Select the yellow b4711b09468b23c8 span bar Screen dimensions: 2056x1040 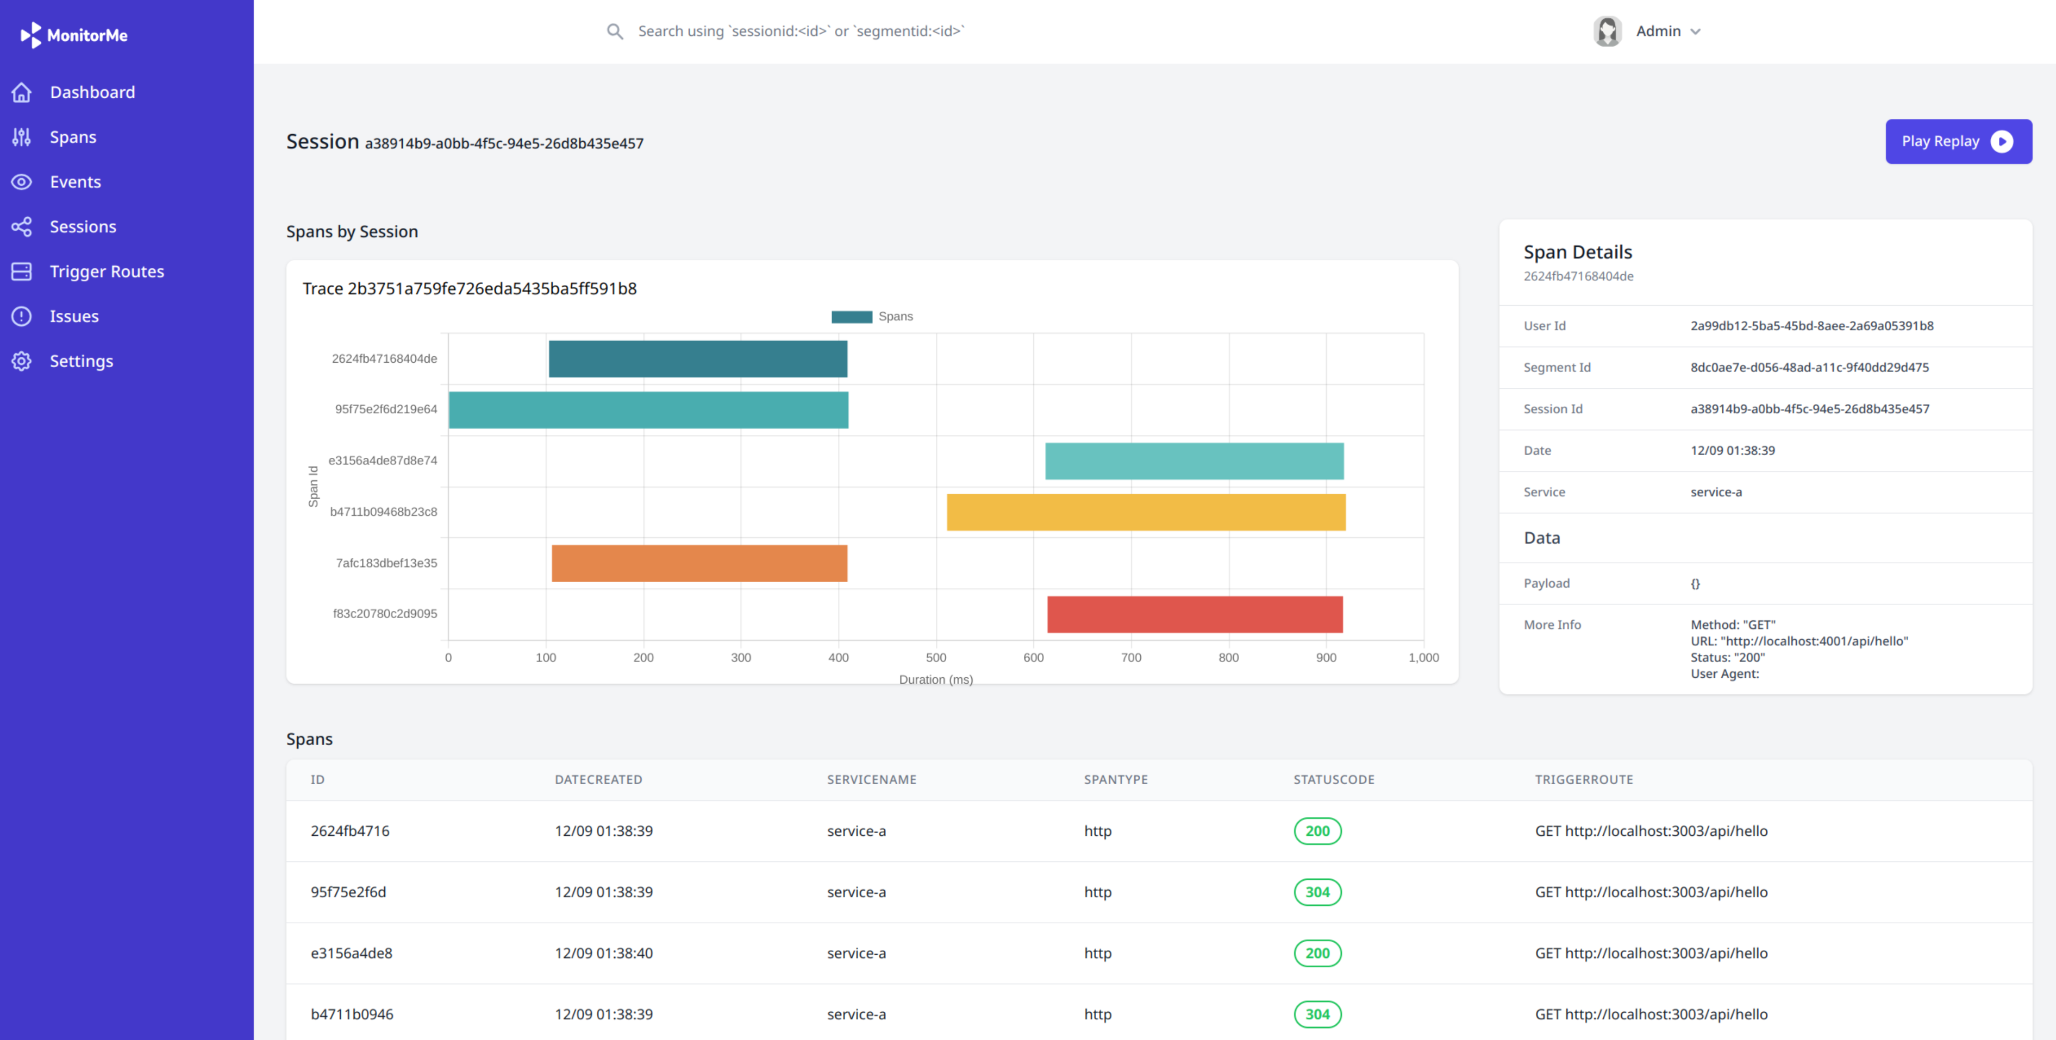coord(1145,512)
